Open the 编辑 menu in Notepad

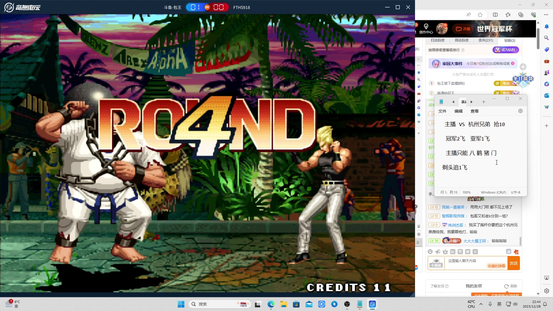pyautogui.click(x=458, y=111)
